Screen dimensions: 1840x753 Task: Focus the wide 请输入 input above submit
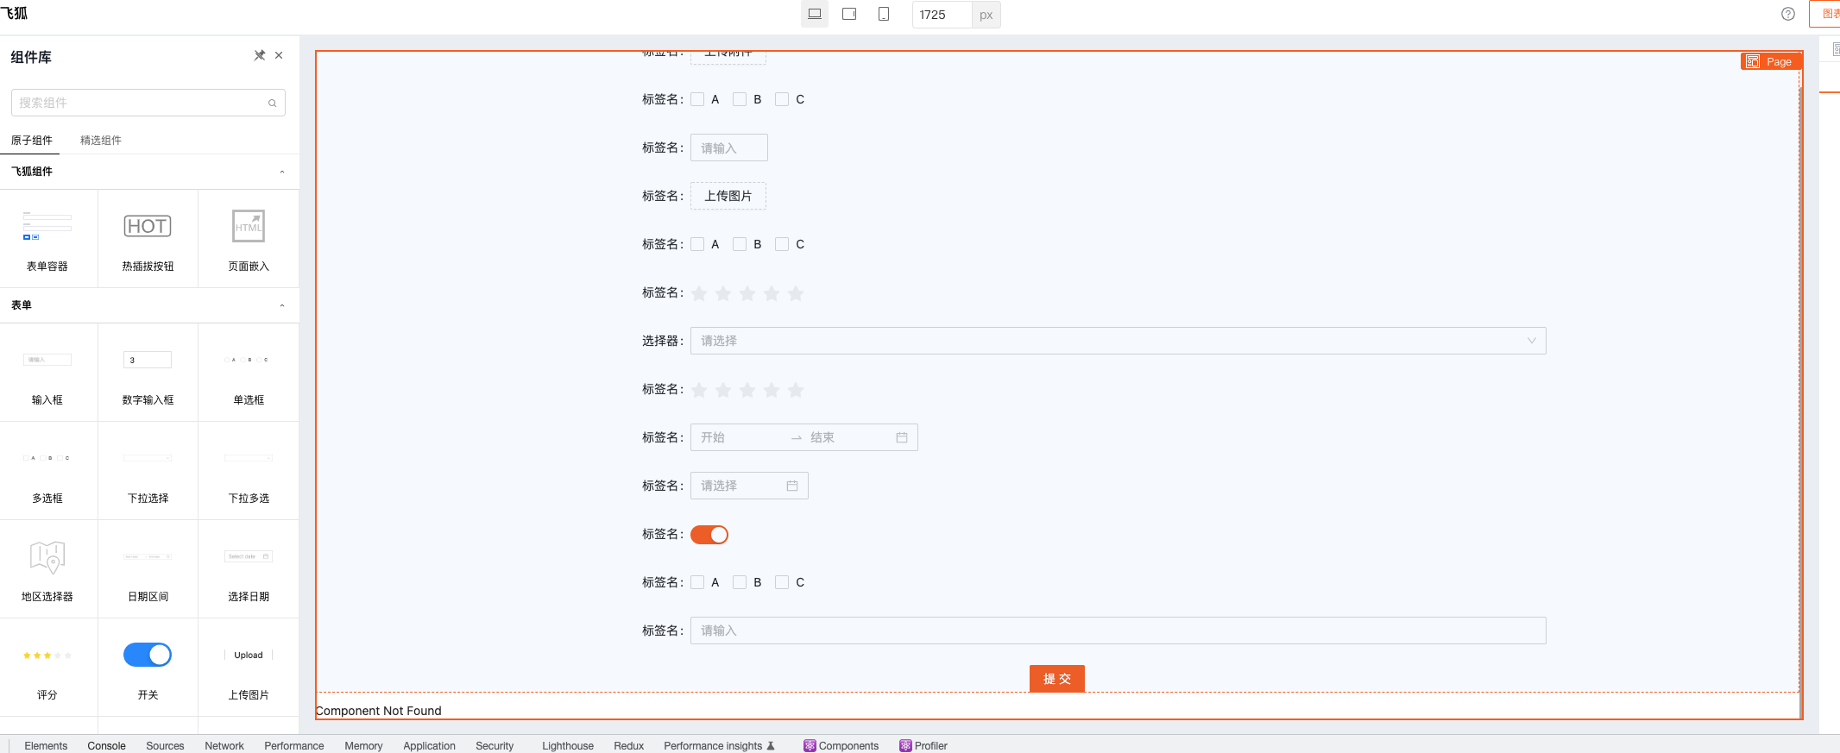pyautogui.click(x=1118, y=631)
